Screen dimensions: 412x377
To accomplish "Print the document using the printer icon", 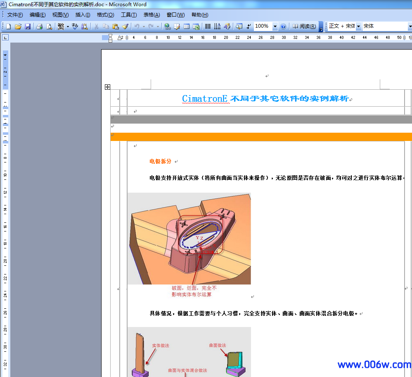I will tap(39, 26).
